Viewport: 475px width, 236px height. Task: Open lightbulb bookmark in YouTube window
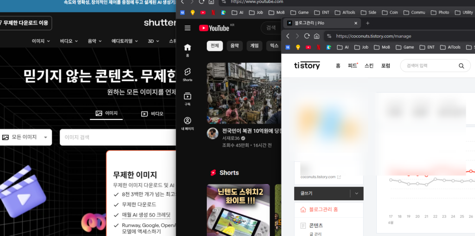click(193, 13)
